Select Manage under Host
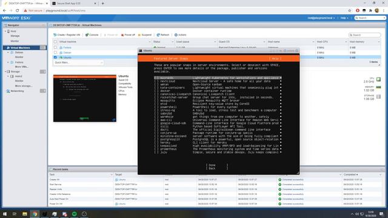This screenshot has width=388, height=218. point(15,36)
